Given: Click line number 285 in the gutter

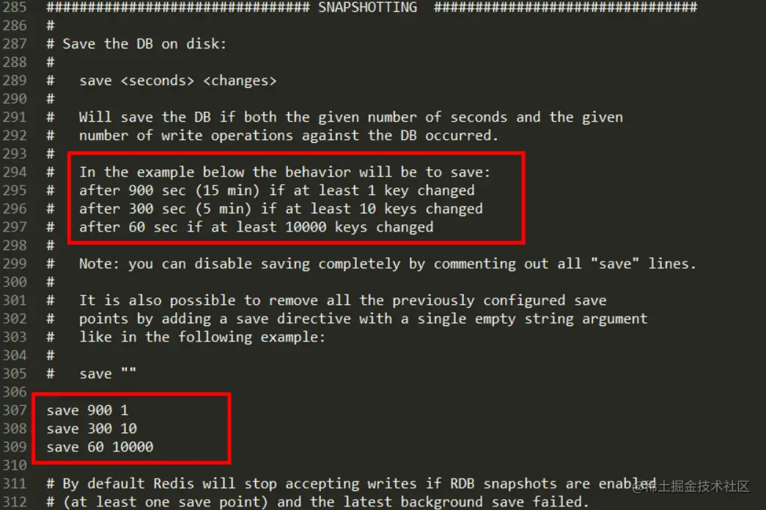Looking at the screenshot, I should 15,7.
